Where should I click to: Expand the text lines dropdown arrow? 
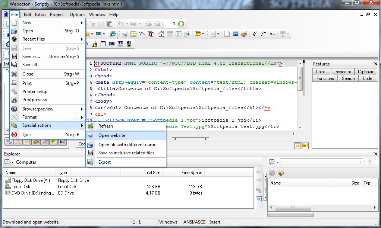click(x=218, y=34)
